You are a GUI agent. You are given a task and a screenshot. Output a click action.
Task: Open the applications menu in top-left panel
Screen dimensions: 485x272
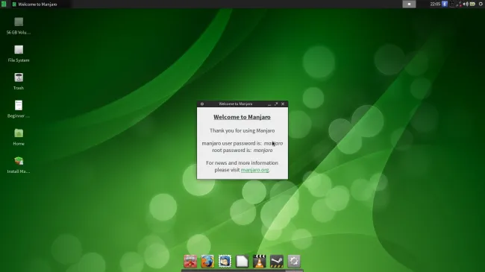[x=4, y=4]
